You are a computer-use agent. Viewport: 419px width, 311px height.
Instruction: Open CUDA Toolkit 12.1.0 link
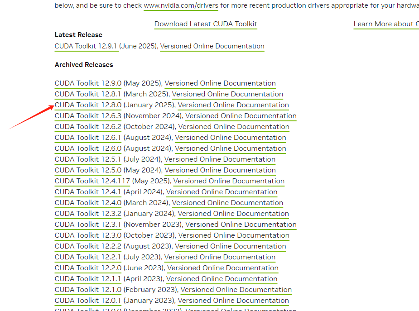(x=88, y=289)
